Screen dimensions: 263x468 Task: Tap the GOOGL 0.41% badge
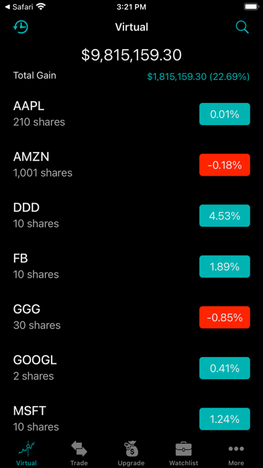(225, 368)
